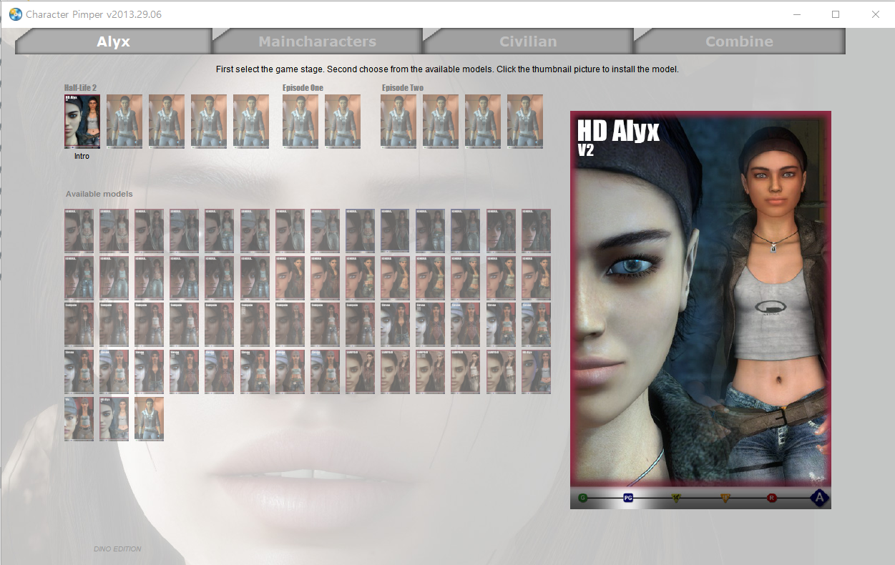Select the fourth Half-Life 2 stage thumbnail
Image resolution: width=895 pixels, height=565 pixels.
point(209,121)
